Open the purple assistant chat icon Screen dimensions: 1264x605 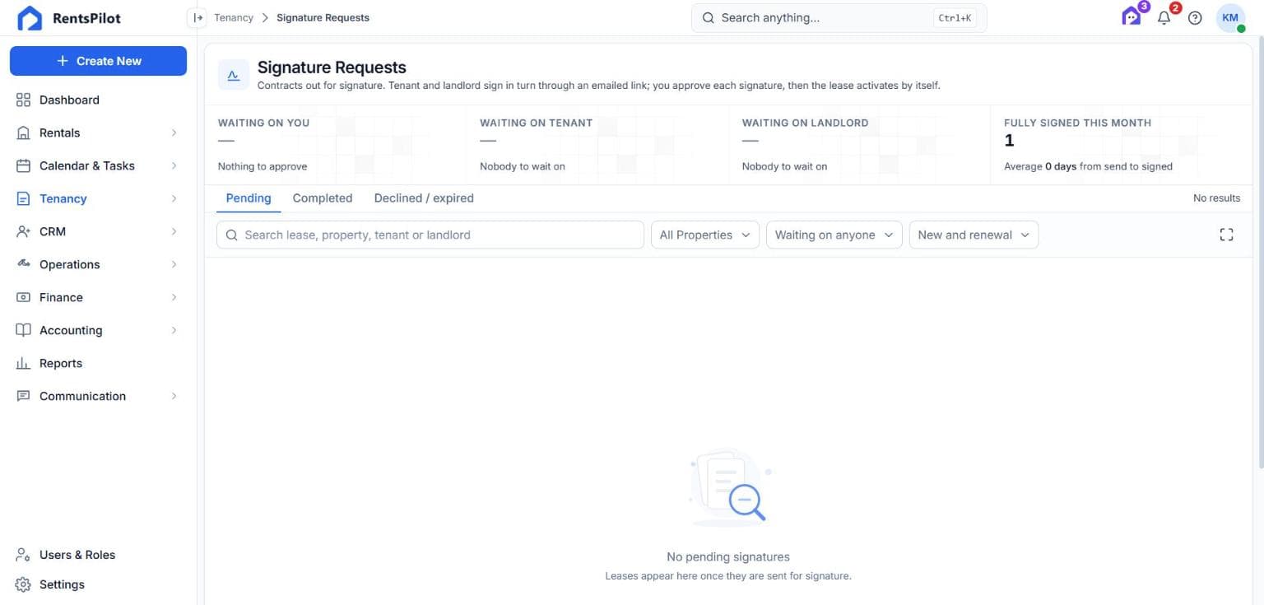pyautogui.click(x=1132, y=17)
